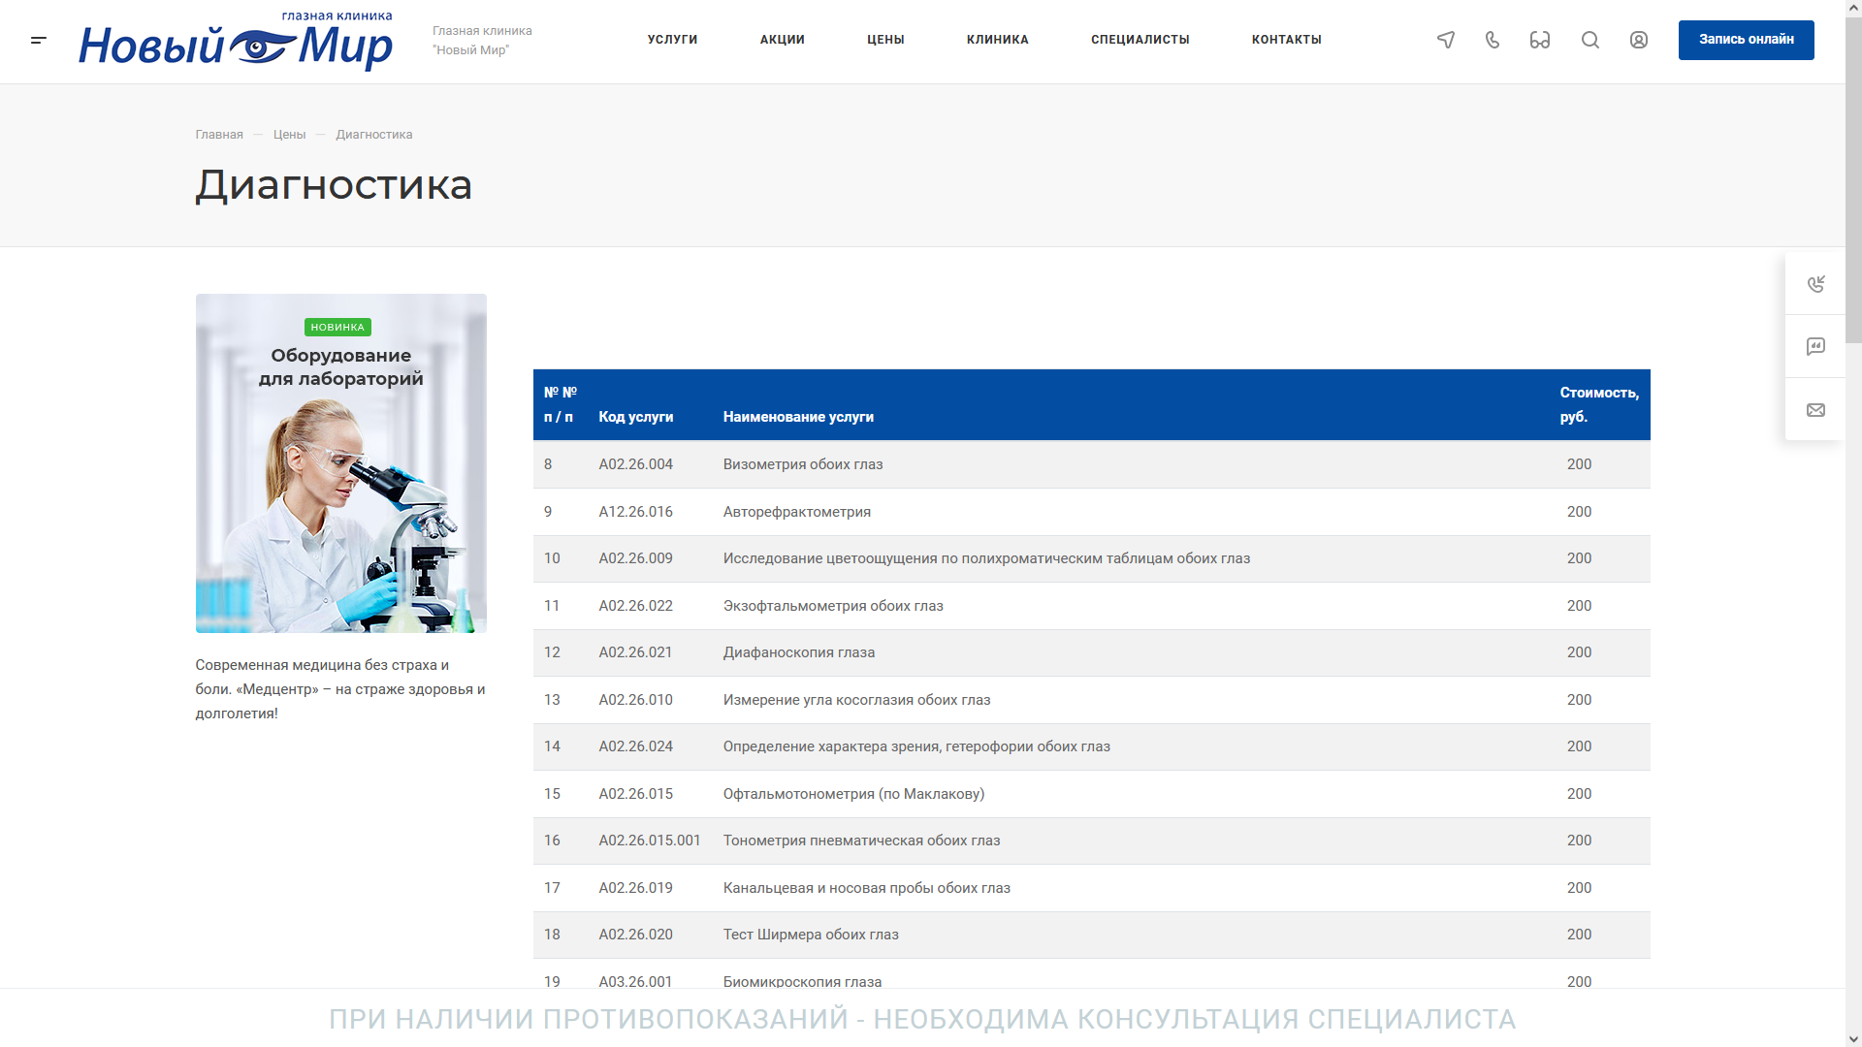Click the envelope message icon on side panel
The image size is (1862, 1047).
pyautogui.click(x=1815, y=410)
